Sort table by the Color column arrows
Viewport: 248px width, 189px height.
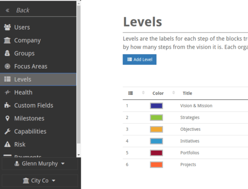click(x=174, y=93)
